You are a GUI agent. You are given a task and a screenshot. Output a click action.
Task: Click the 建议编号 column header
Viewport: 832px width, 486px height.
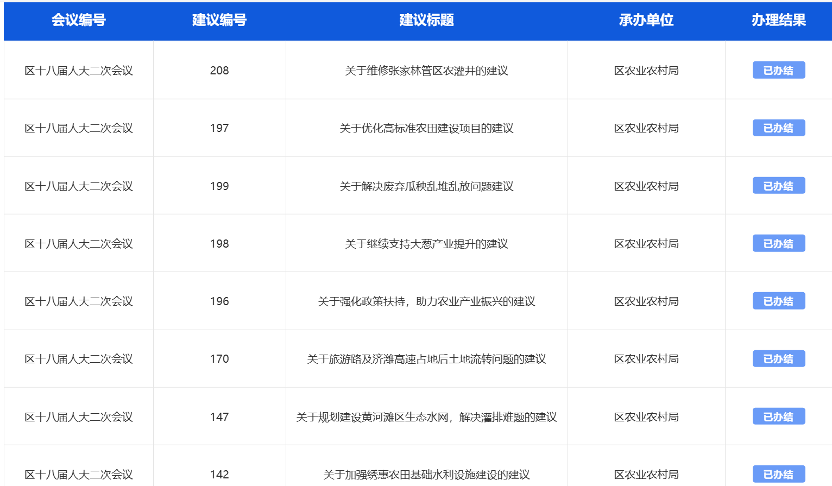(219, 20)
